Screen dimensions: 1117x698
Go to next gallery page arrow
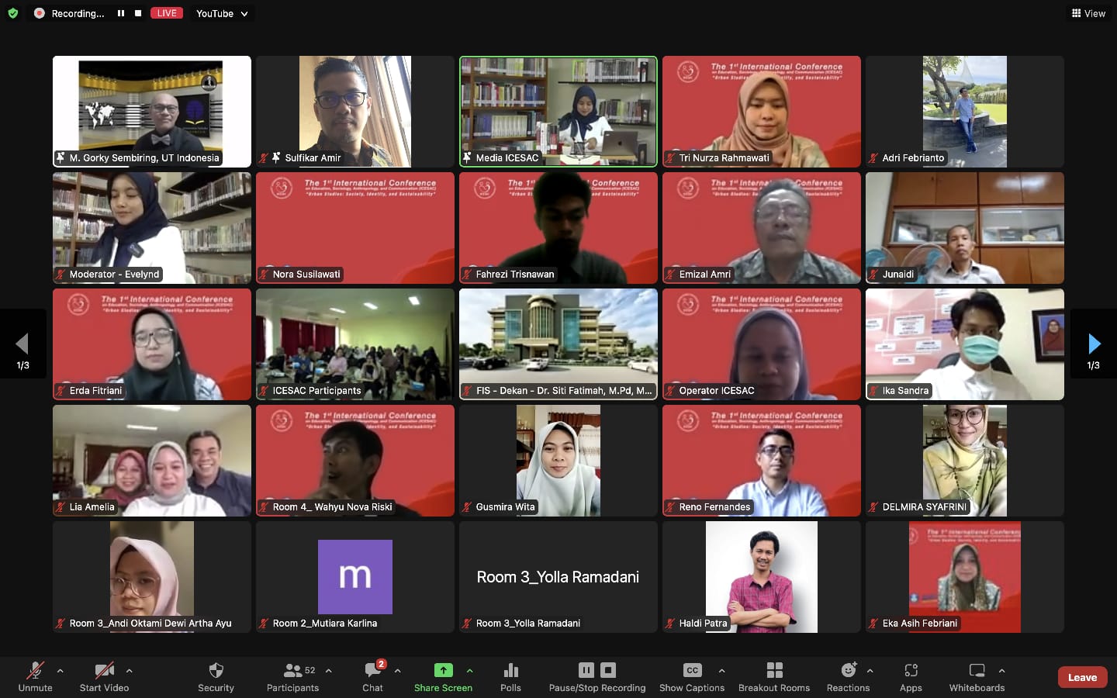click(x=1094, y=344)
